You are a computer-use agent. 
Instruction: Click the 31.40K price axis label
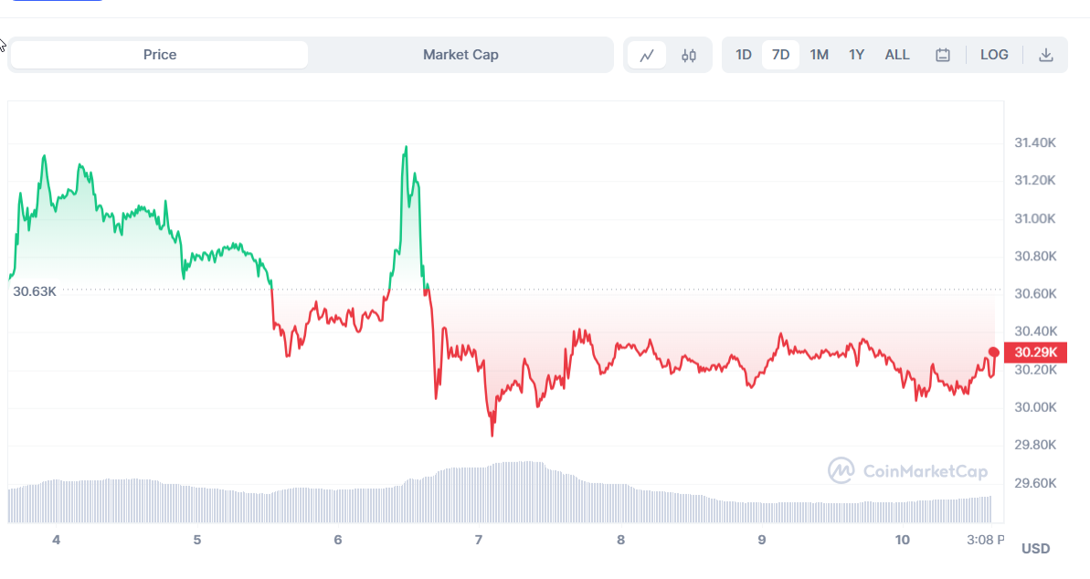tap(1035, 143)
